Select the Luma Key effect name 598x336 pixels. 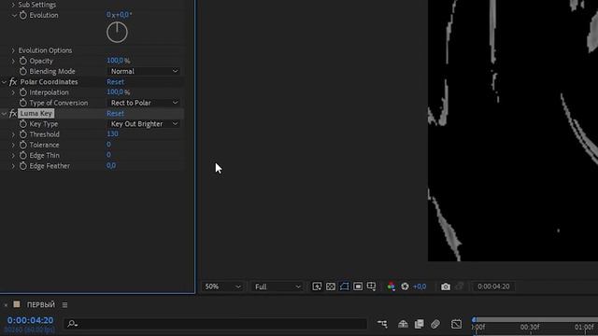36,114
